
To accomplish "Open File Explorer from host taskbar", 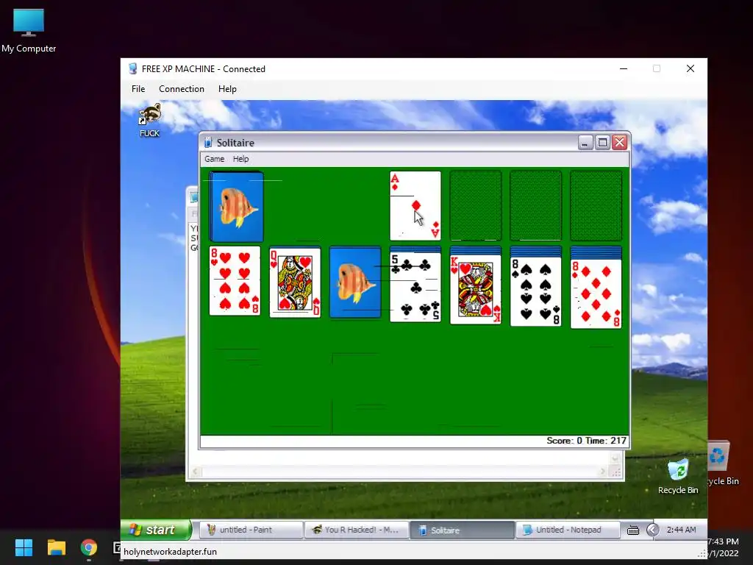I will tap(56, 547).
